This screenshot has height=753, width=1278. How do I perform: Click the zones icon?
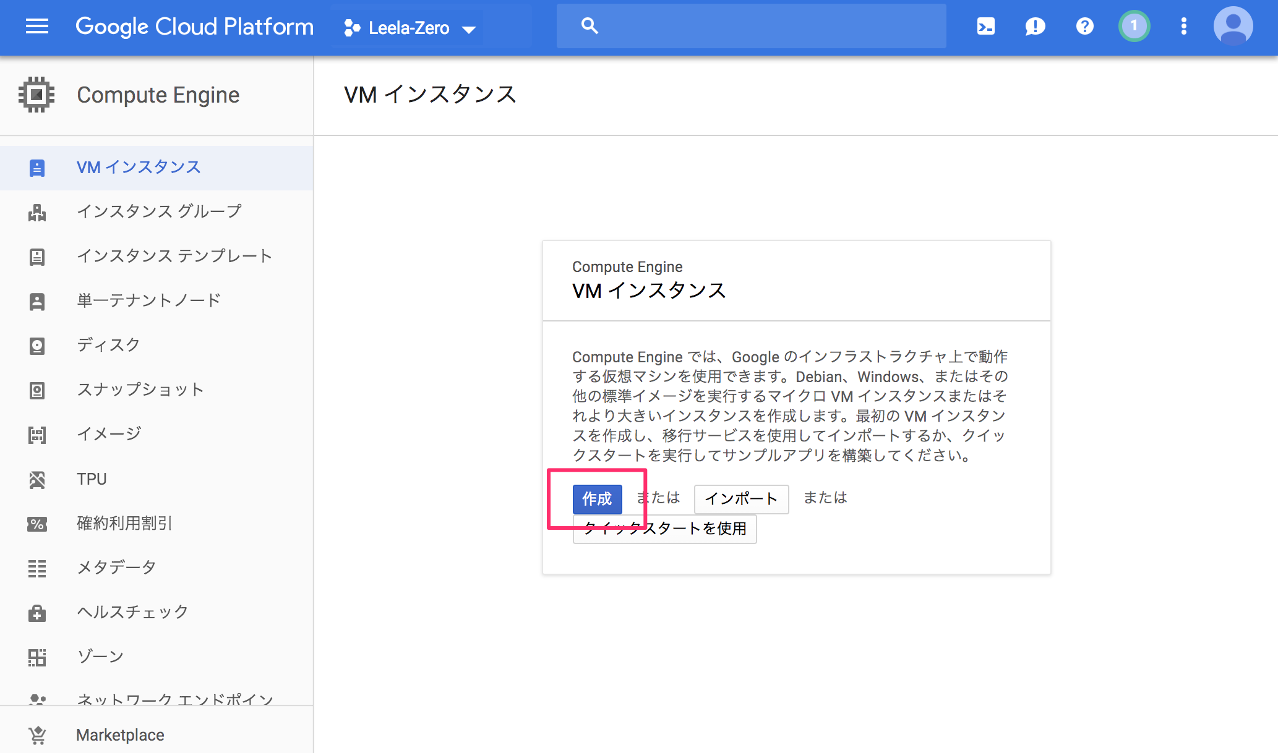[x=37, y=658]
